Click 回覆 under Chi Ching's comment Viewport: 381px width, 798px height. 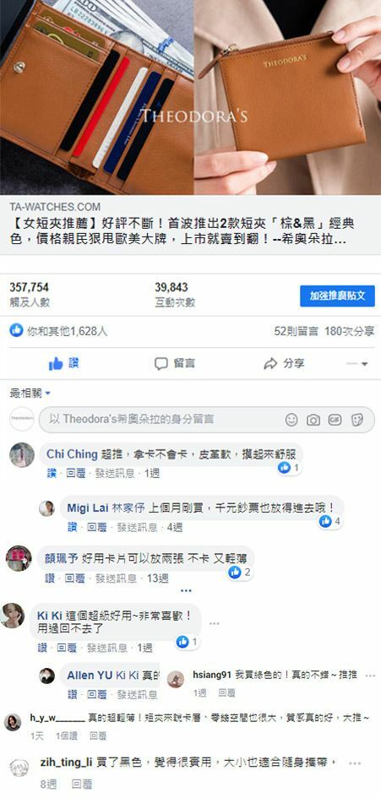[76, 473]
